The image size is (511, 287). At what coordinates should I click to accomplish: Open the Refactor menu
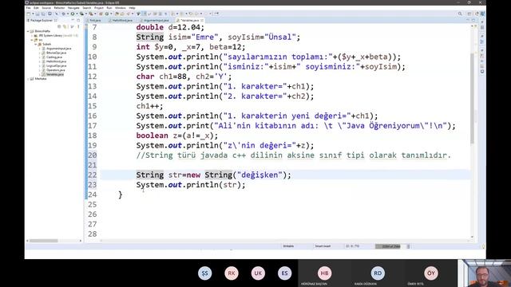[x=59, y=8]
